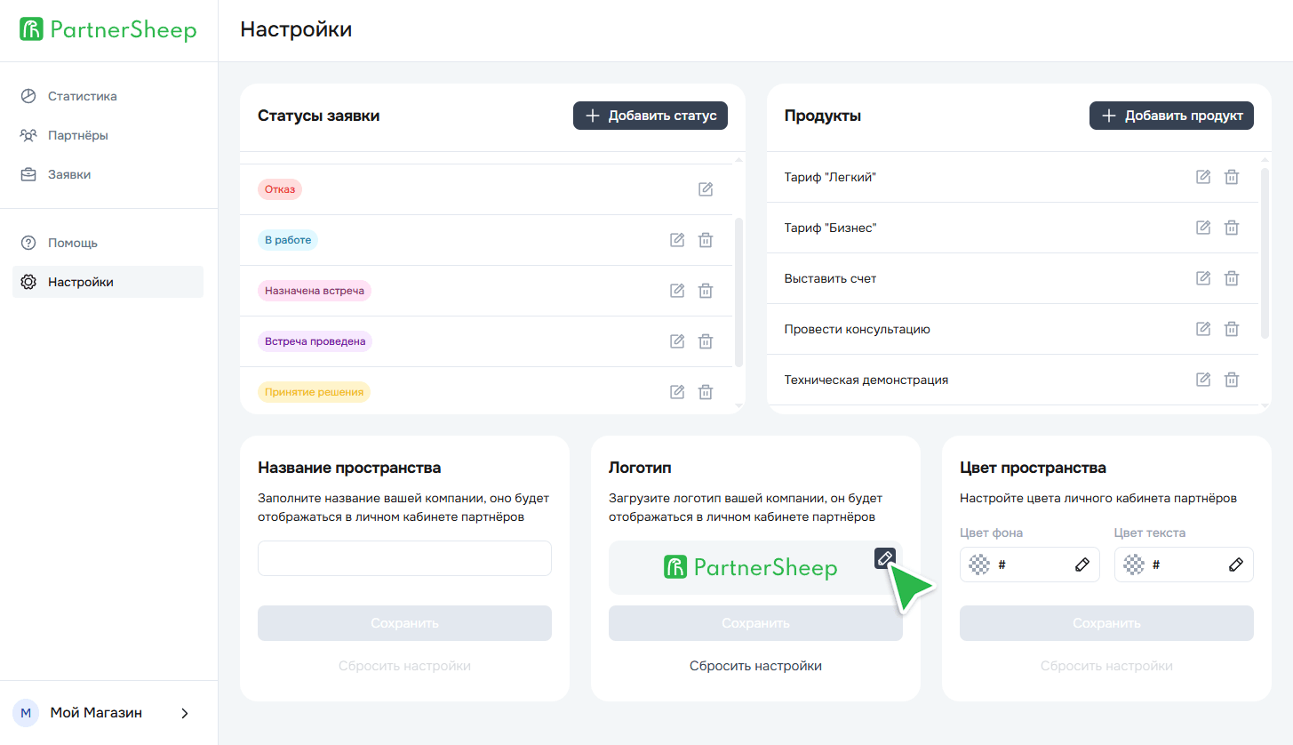Edit the "Отказ" status
The width and height of the screenshot is (1293, 745).
706,189
